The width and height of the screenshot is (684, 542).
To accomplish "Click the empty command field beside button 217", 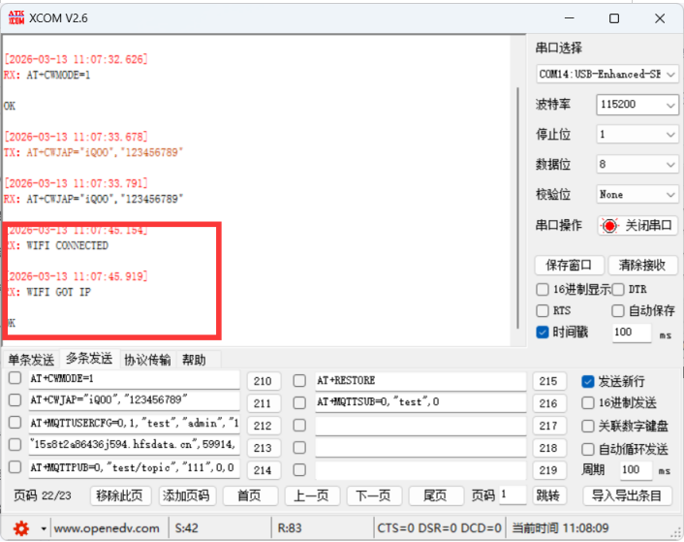I will tap(420, 426).
